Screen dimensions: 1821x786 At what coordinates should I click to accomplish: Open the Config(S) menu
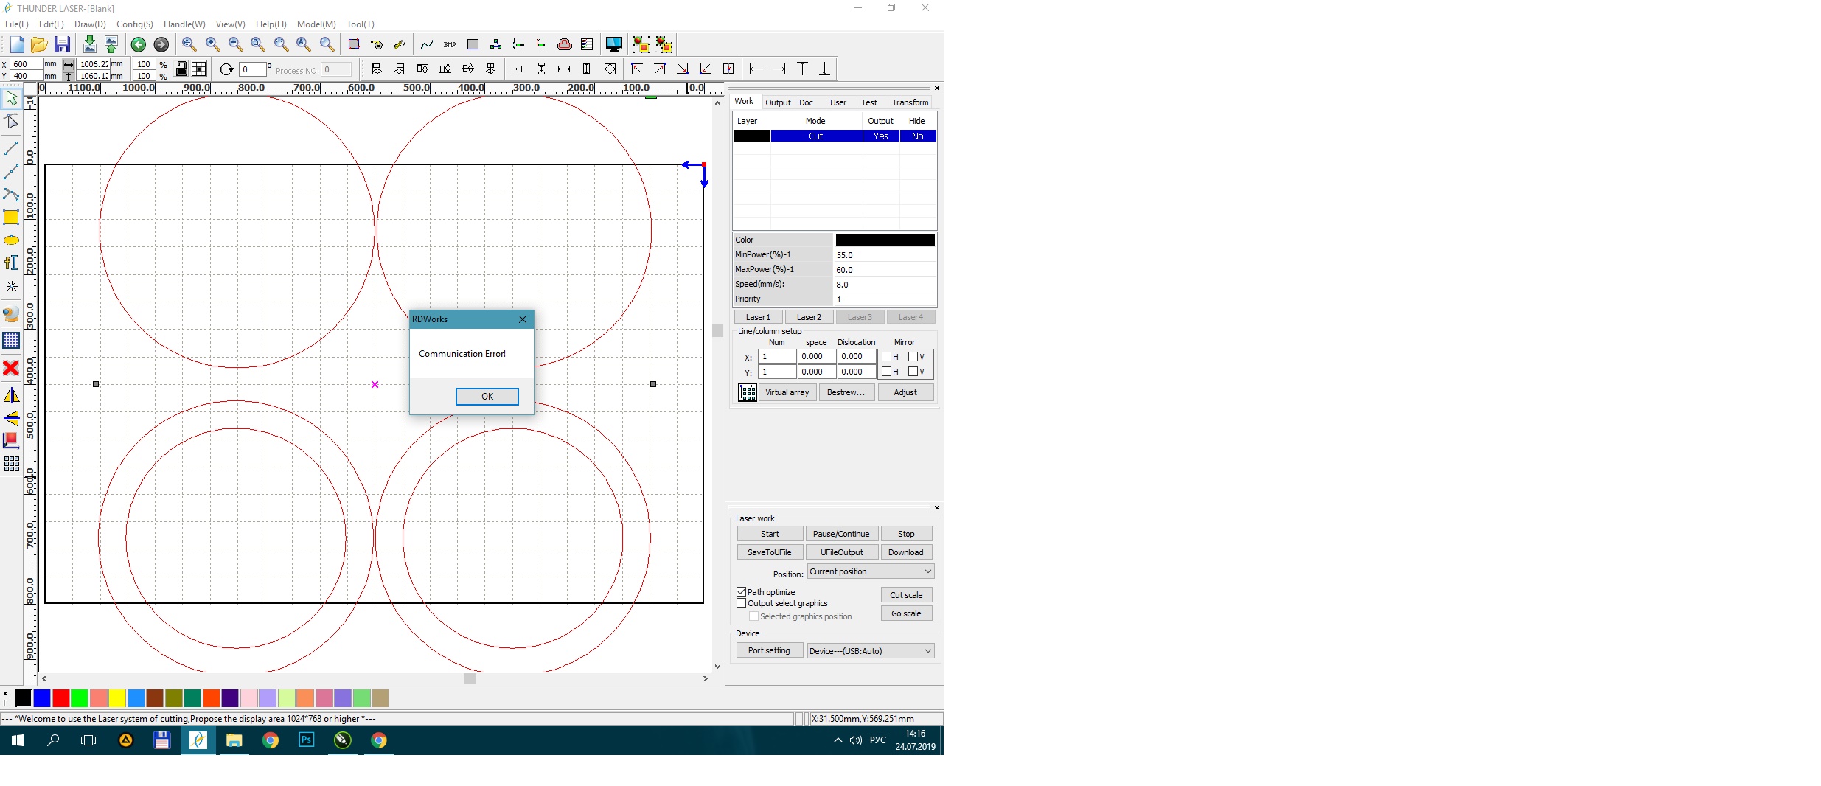pos(134,24)
